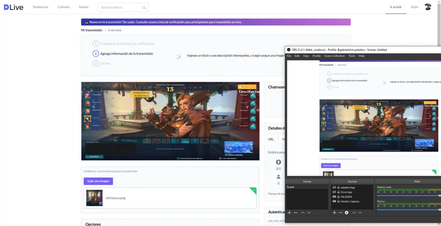Click the beginner checklist purple banner

[x=216, y=22]
